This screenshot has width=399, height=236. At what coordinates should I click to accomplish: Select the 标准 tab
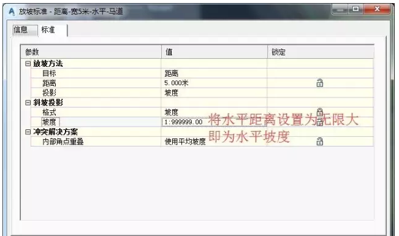(x=53, y=30)
